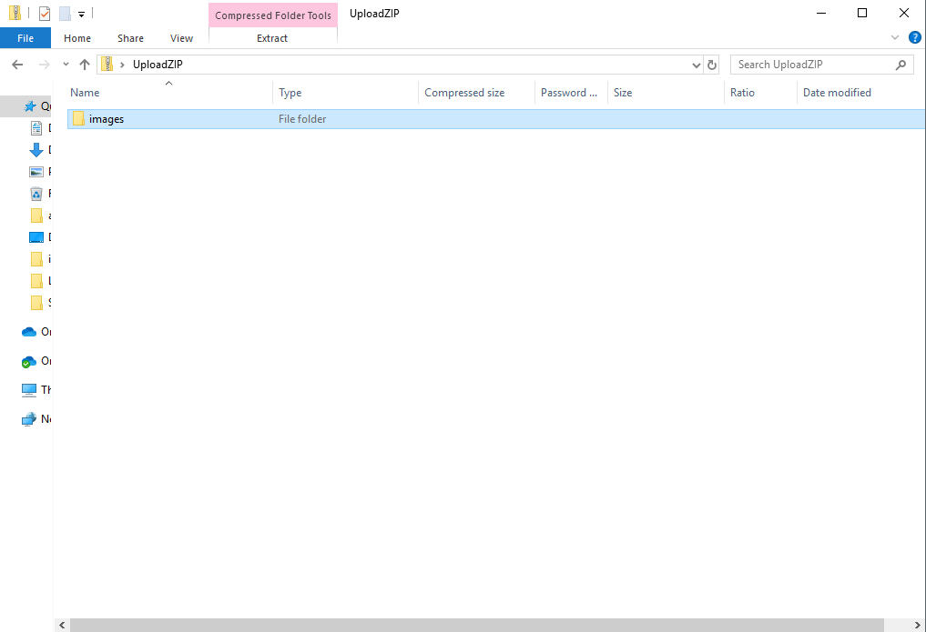Open the Recycle Bin navigation icon
This screenshot has width=926, height=632.
pos(36,194)
